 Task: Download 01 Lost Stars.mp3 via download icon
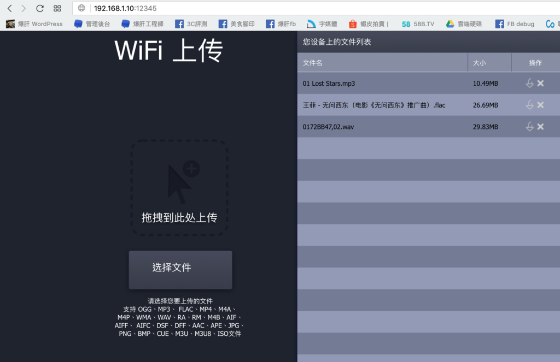coord(529,83)
